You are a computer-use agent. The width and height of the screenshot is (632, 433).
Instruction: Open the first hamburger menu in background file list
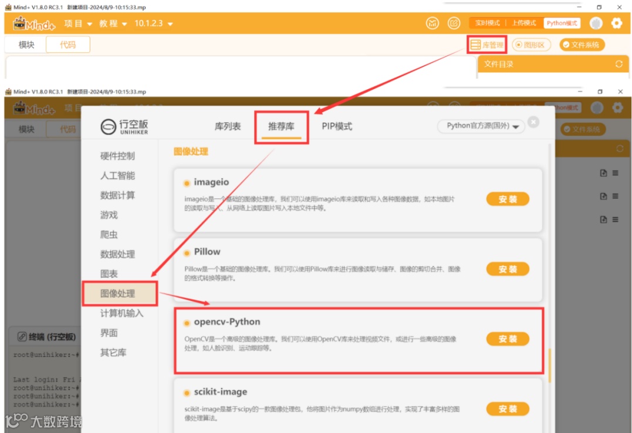[616, 173]
